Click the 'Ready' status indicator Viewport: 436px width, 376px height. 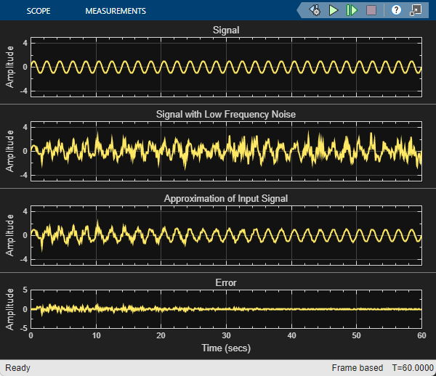coord(18,368)
